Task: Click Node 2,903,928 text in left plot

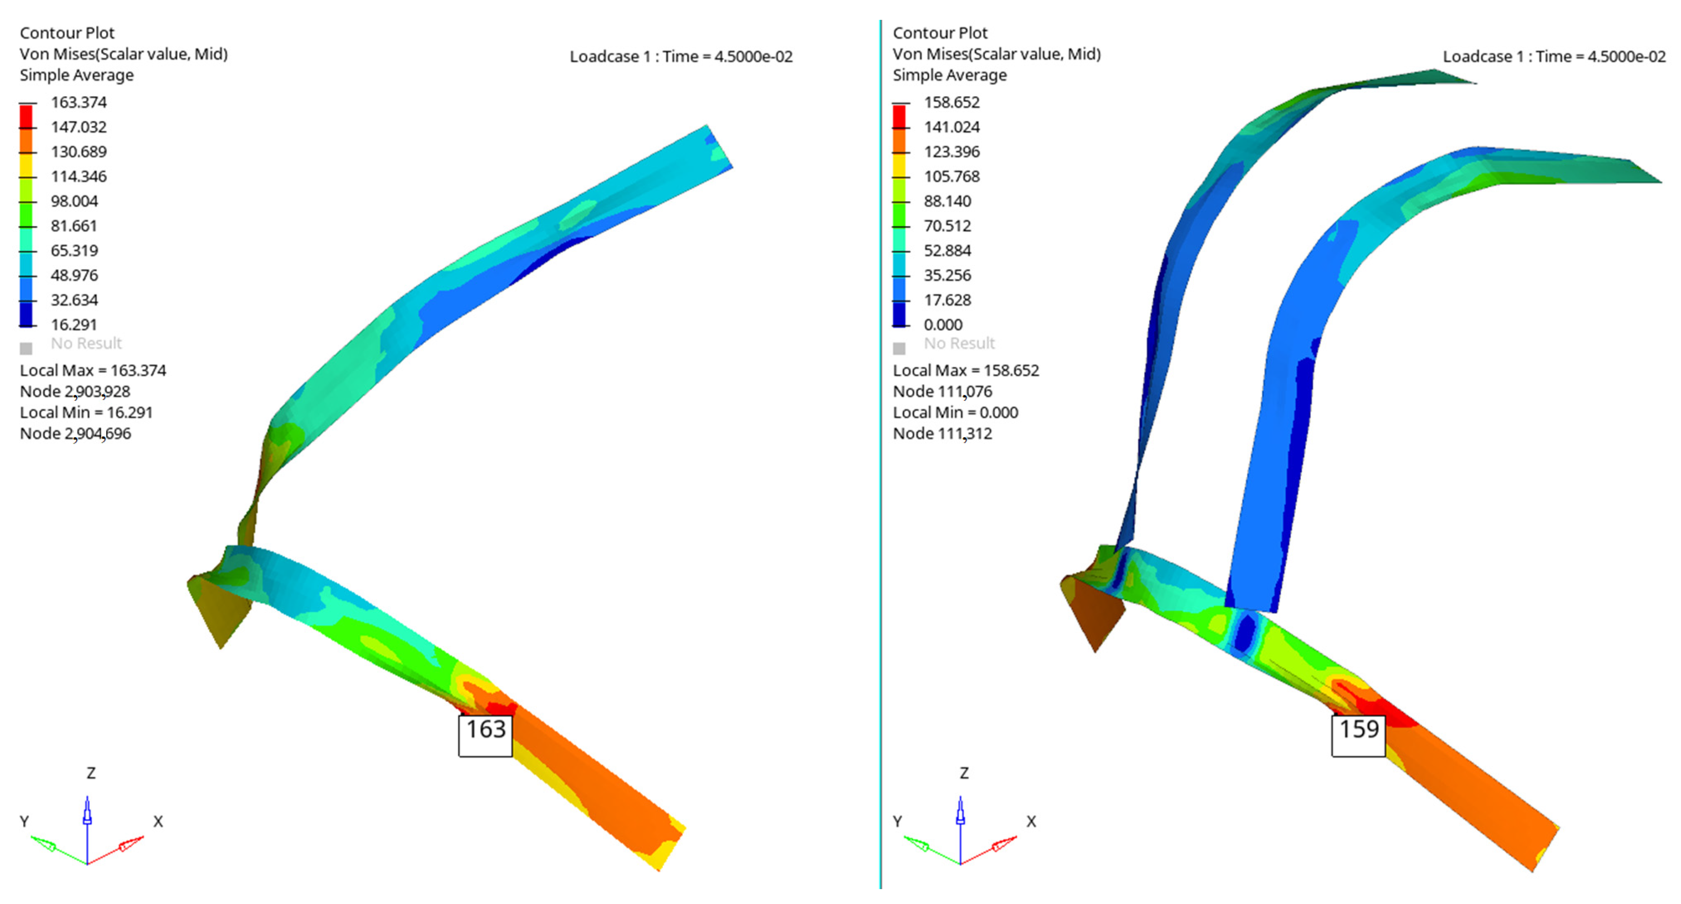Action: [75, 391]
